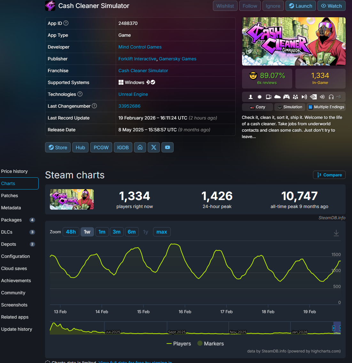
Task: Toggle the Markers series in the chart legend
Action: [210, 344]
